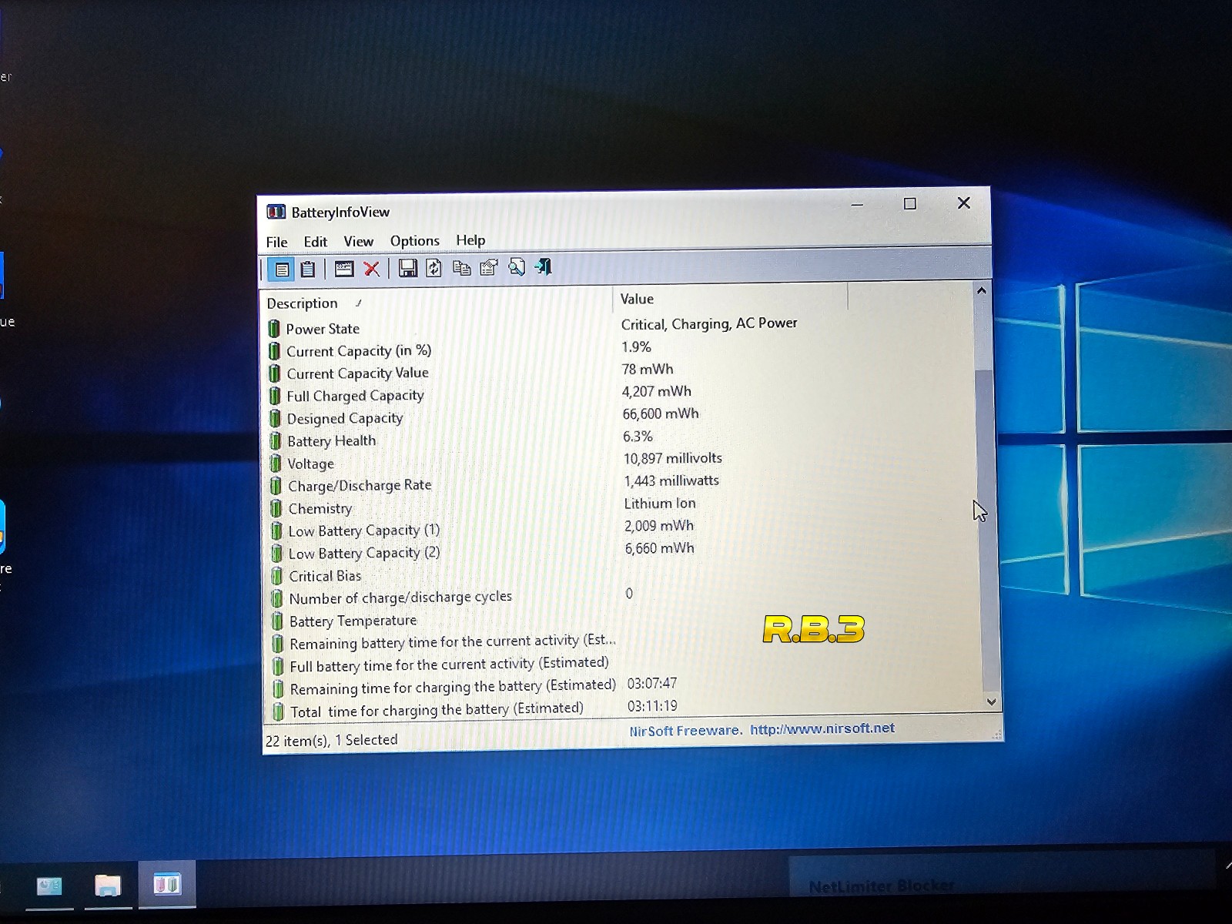The image size is (1232, 924).
Task: Maximize the BatteryInfoView window
Action: coord(910,203)
